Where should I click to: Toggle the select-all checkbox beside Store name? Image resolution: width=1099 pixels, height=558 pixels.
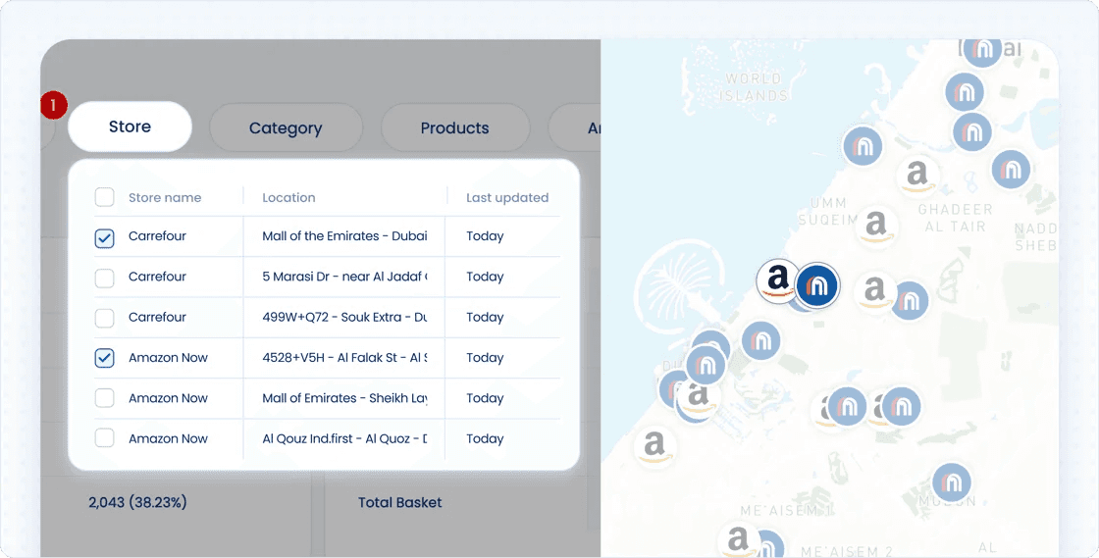104,197
